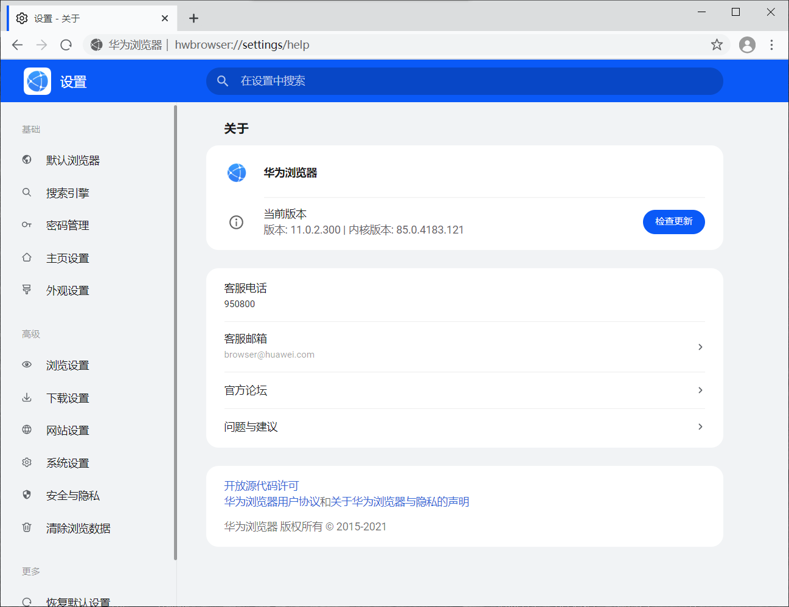Click the browser logo in 关于 card

click(x=237, y=173)
